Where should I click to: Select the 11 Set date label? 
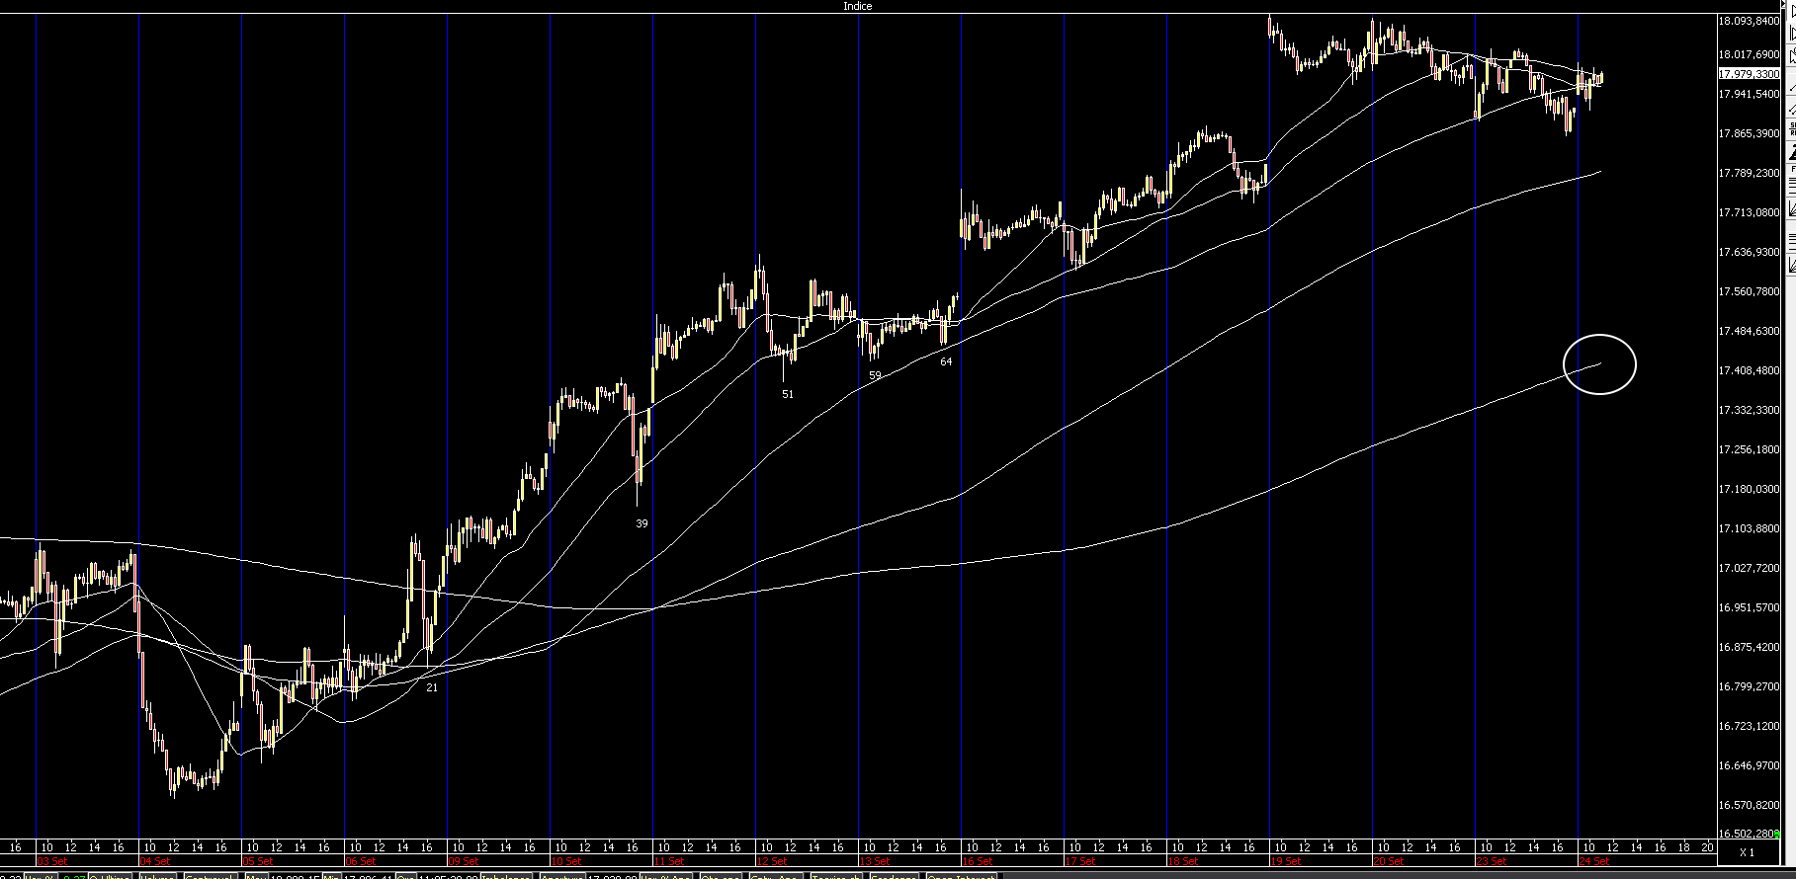pos(668,861)
